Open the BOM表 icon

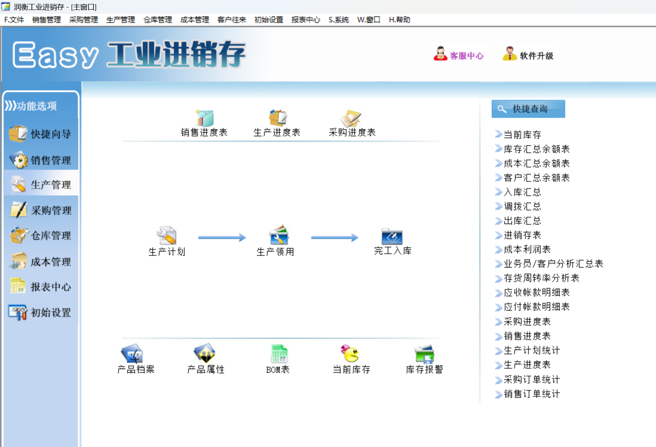(x=279, y=353)
